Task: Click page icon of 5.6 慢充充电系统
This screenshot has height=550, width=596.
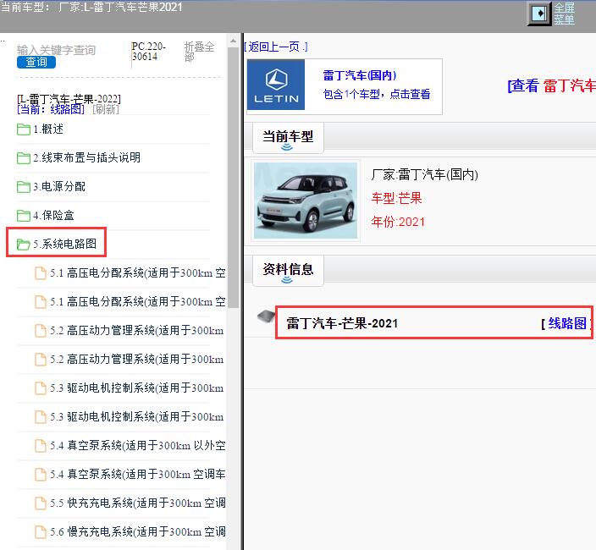Action: tap(41, 531)
